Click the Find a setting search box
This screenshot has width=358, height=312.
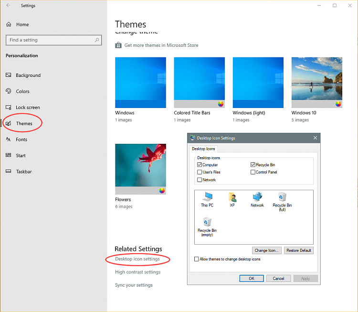coord(53,40)
